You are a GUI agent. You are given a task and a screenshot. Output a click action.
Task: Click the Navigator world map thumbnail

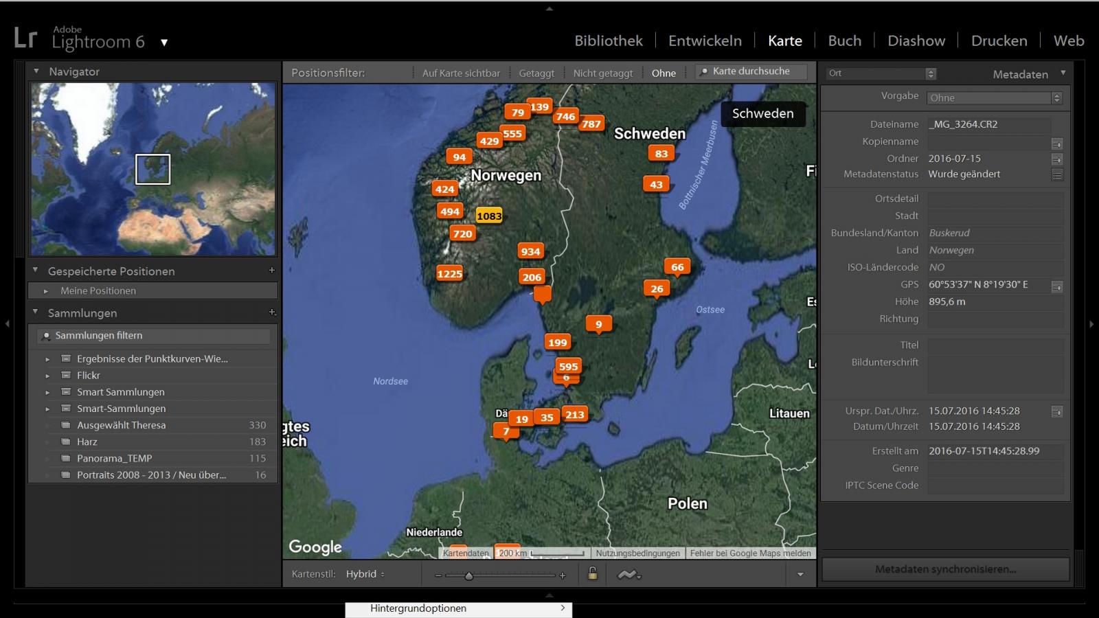(x=152, y=169)
